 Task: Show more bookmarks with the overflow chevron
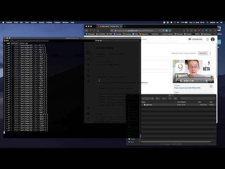click(x=215, y=34)
